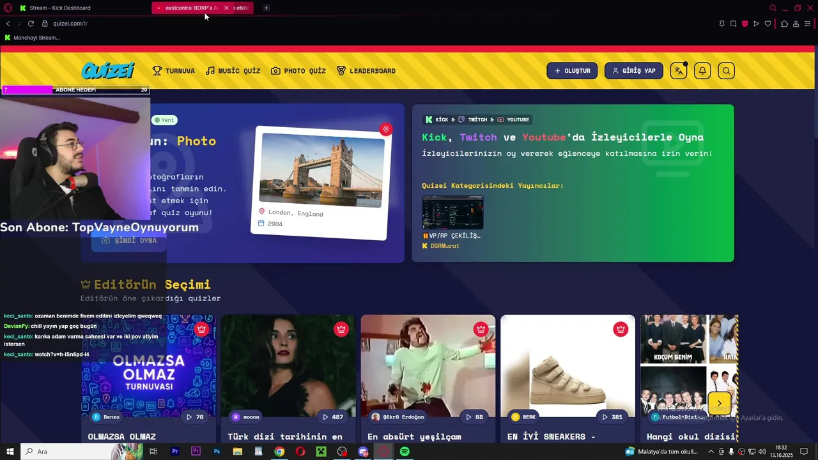Open the DGRMurat streamer link
This screenshot has width=818, height=460.
pos(445,246)
